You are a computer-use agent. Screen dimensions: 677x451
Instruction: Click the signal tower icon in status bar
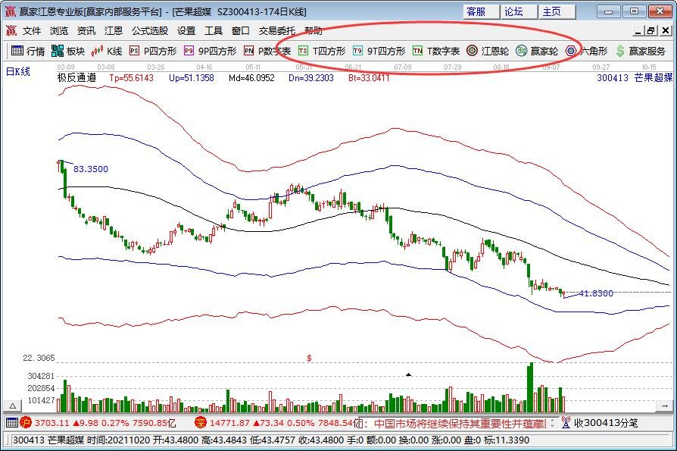[x=565, y=422]
